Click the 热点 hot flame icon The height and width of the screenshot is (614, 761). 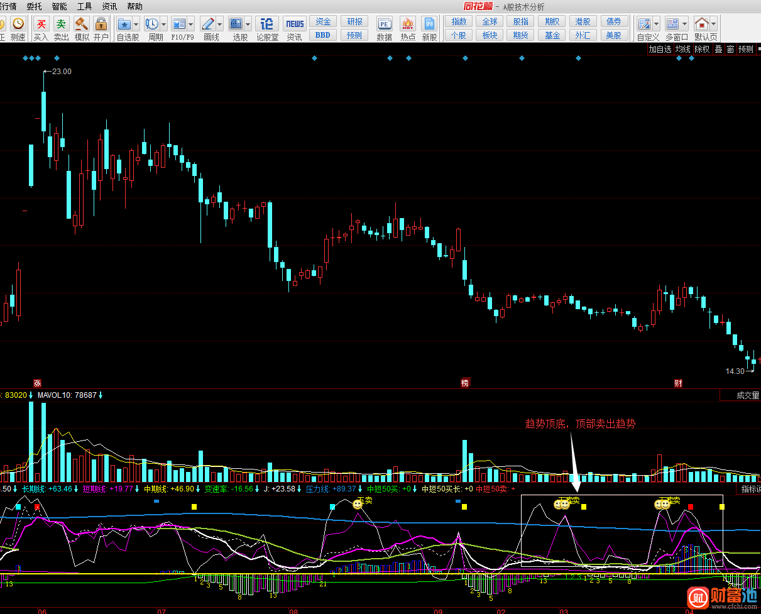pos(408,25)
